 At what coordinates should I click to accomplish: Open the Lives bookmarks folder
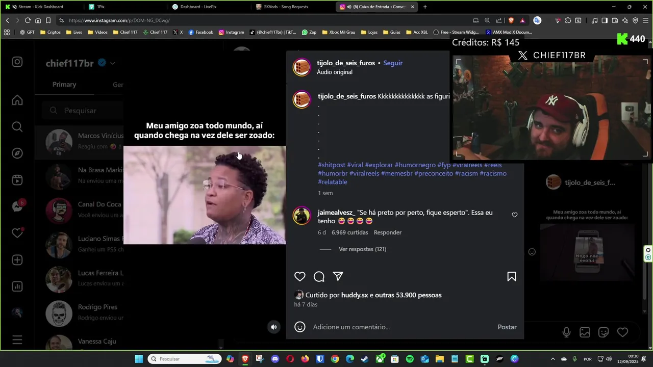coord(74,32)
